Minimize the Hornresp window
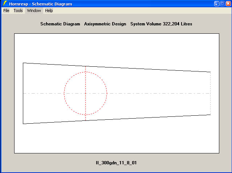This screenshot has width=232, height=173. point(217,4)
